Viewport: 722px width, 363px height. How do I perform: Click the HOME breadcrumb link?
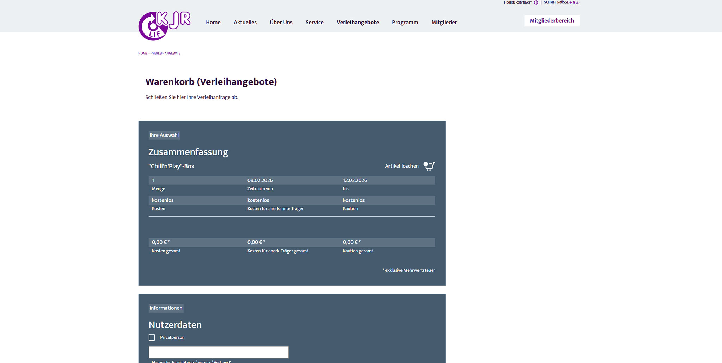point(143,54)
